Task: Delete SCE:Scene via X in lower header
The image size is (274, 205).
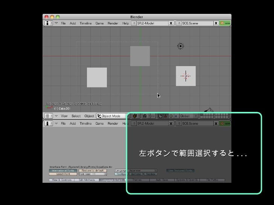Action: [216, 124]
